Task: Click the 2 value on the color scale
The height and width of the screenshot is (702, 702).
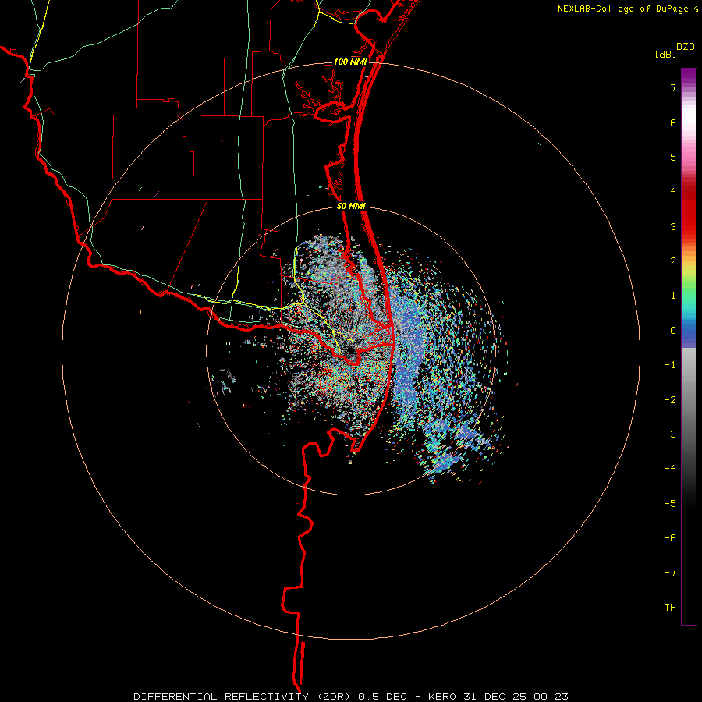Action: click(673, 261)
